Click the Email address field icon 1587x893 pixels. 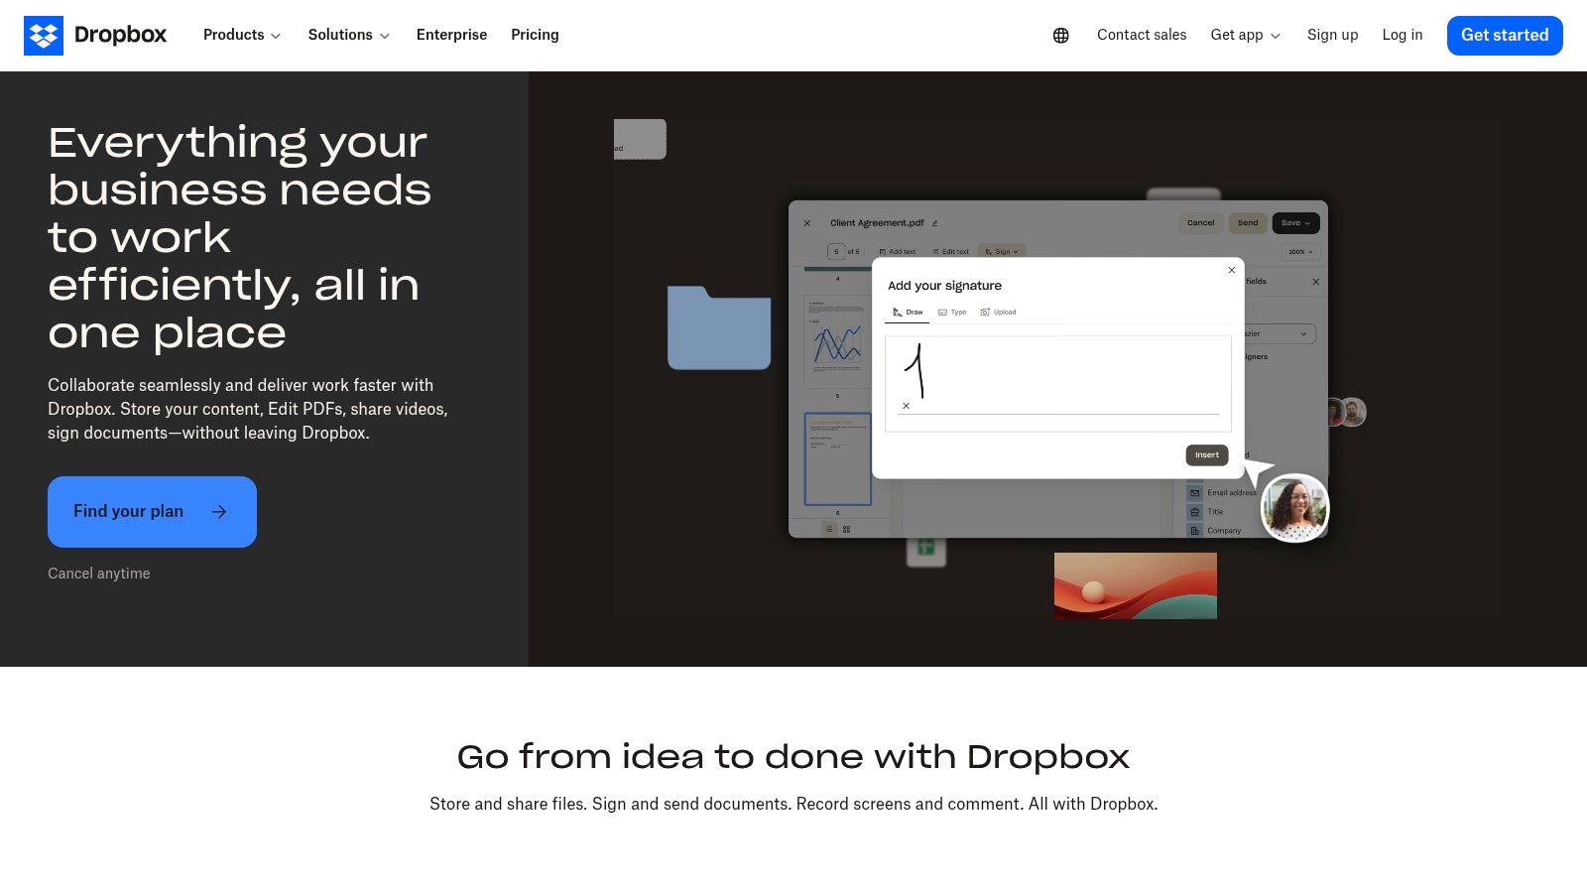(1195, 493)
